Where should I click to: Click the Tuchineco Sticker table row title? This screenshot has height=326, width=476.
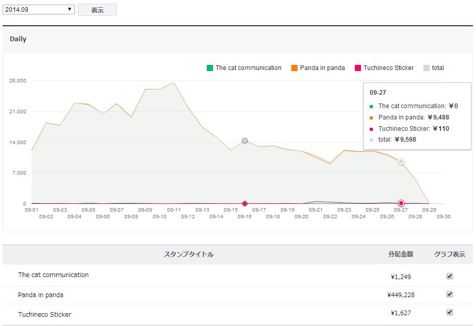45,314
